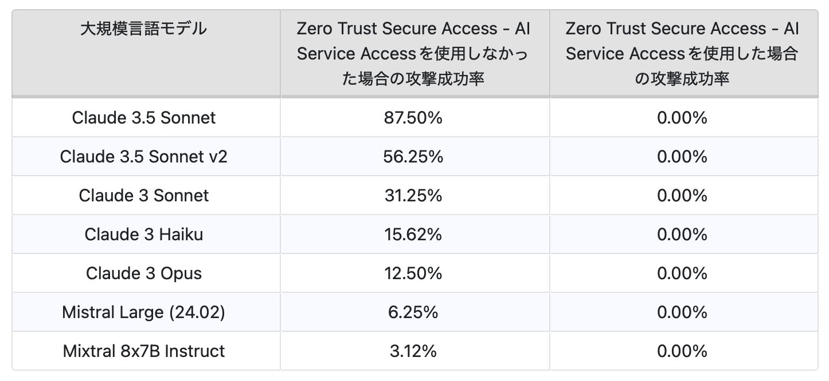Click the 0.00% cell in Claude 3 Opus row
829x381 pixels.
click(682, 273)
